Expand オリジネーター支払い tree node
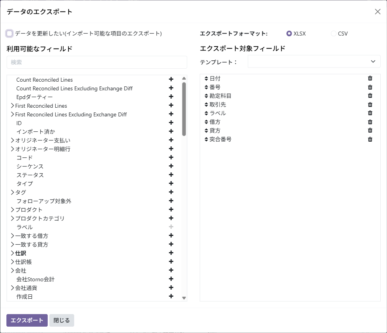The image size is (387, 333). [12, 140]
